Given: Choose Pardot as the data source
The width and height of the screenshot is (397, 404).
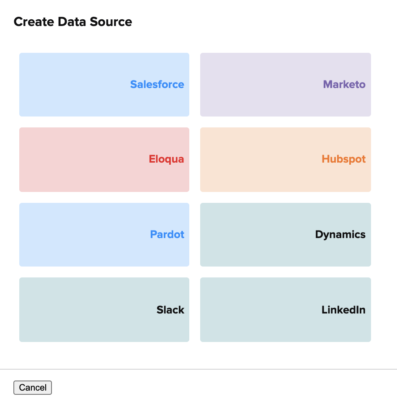Looking at the screenshot, I should (104, 234).
